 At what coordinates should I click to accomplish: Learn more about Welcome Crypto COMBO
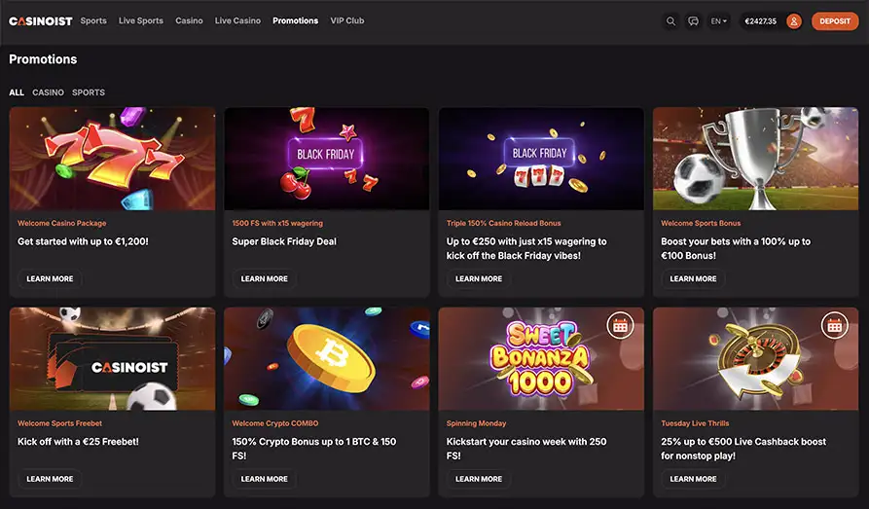(265, 479)
